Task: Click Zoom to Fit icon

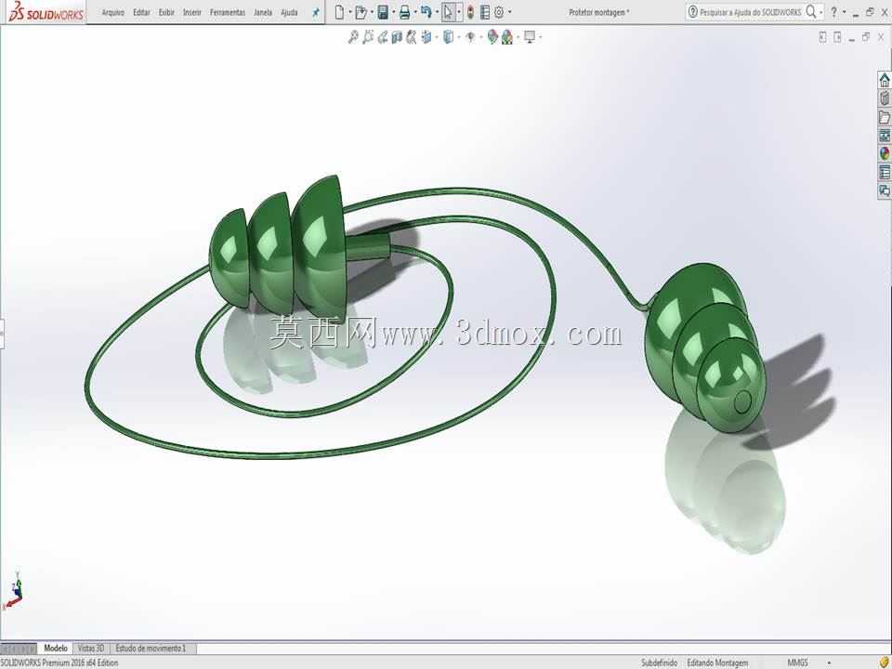Action: 353,37
